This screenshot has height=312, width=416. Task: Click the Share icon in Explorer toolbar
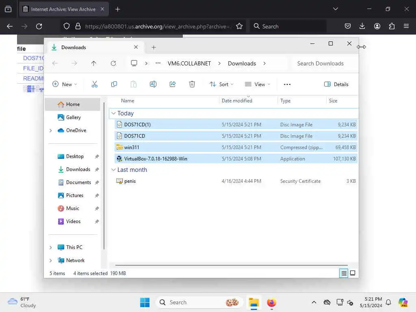[172, 84]
